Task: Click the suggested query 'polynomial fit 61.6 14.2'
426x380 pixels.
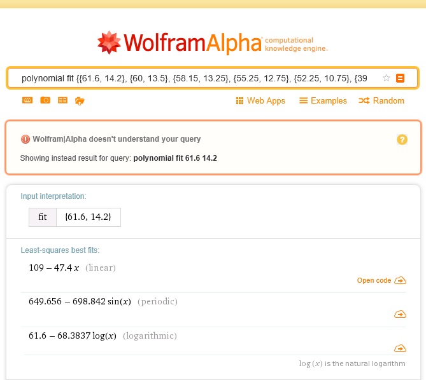Action: (x=175, y=158)
